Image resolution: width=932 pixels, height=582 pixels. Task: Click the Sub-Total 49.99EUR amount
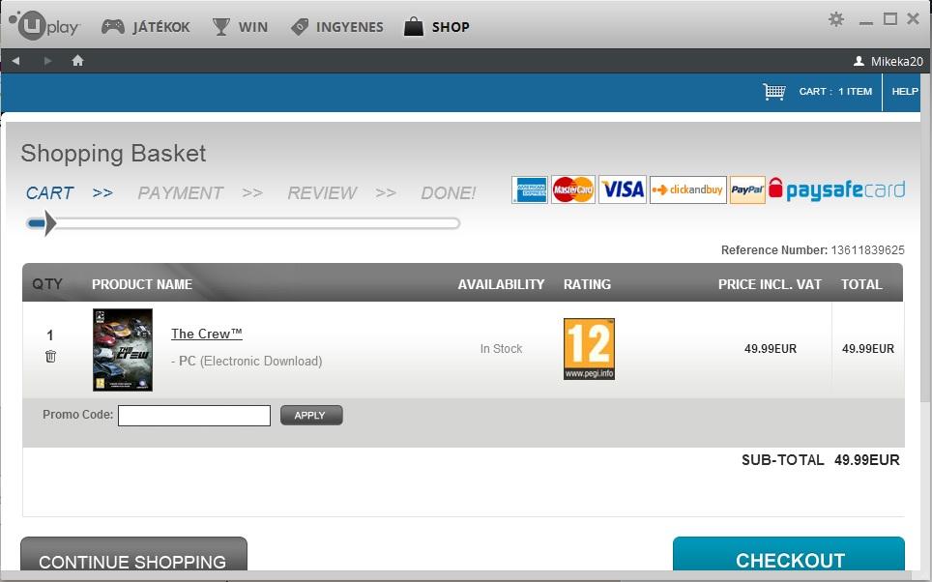[867, 460]
